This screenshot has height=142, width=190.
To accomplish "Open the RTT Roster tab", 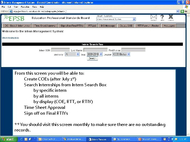I will click(x=148, y=26).
